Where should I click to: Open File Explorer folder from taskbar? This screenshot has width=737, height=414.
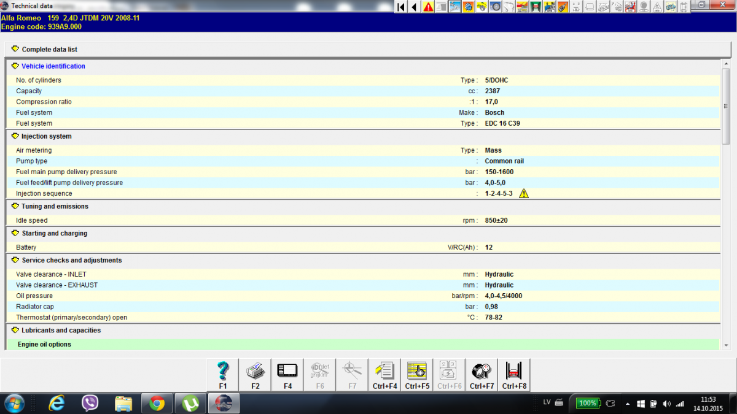tap(123, 403)
